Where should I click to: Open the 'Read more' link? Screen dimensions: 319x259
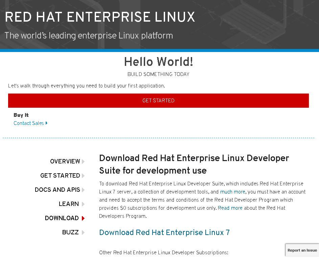point(230,208)
